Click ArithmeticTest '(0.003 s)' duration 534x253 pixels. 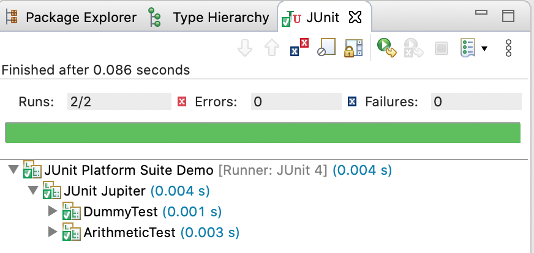210,233
